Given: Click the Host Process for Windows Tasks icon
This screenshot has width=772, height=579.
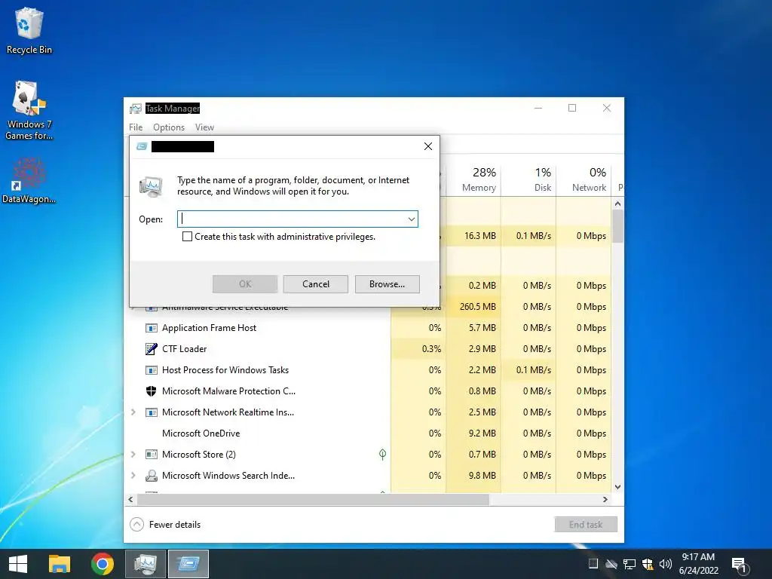Looking at the screenshot, I should point(151,370).
